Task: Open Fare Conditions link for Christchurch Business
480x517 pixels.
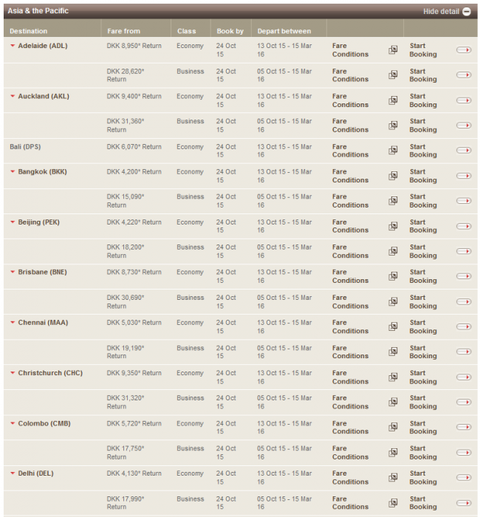Action: pyautogui.click(x=350, y=403)
